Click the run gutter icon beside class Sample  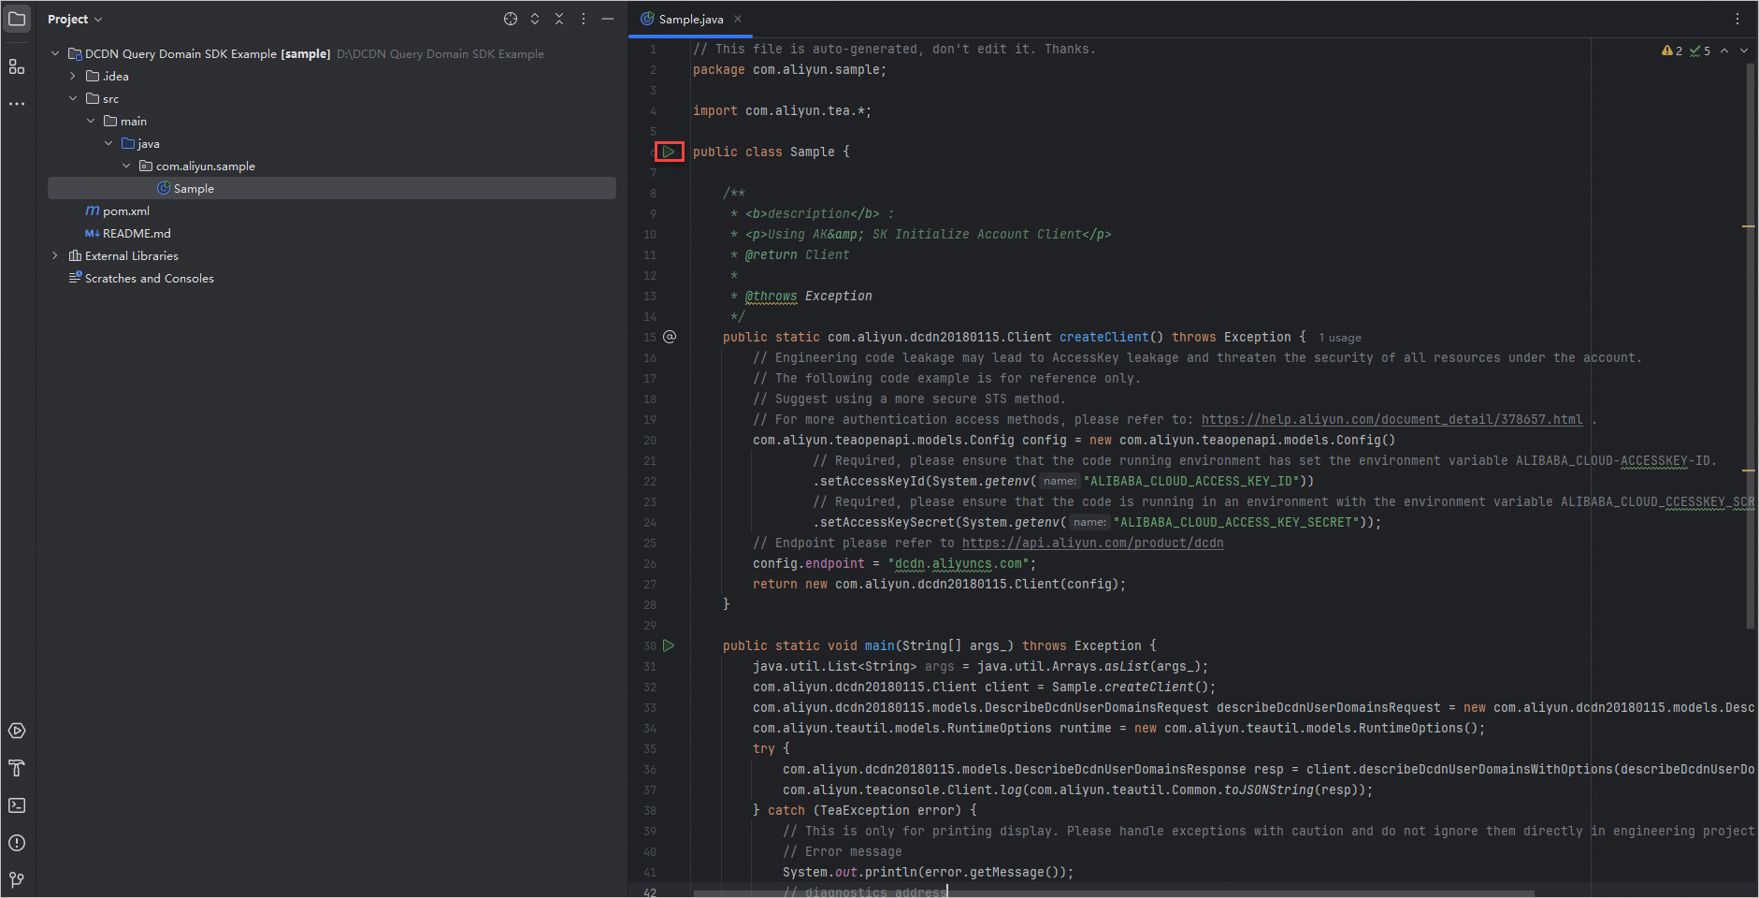click(669, 152)
